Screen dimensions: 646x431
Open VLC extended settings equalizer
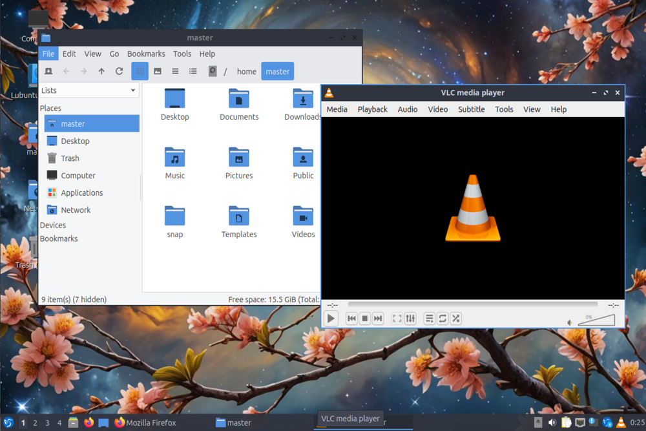[410, 318]
